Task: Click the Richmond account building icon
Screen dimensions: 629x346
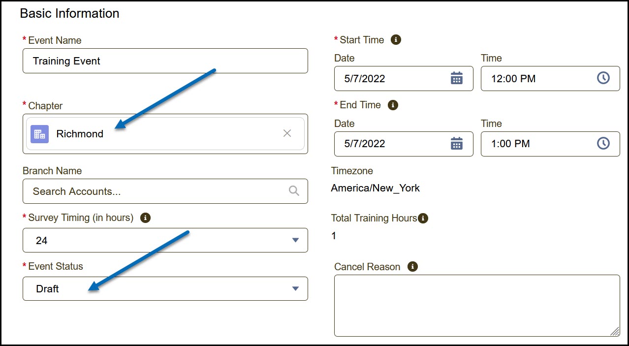Action: coord(39,134)
